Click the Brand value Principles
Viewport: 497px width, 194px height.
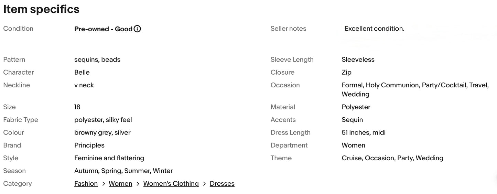(89, 145)
